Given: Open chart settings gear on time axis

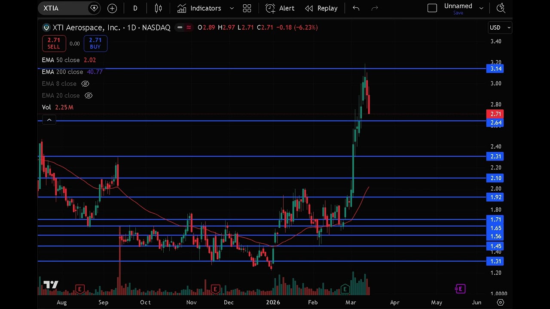Looking at the screenshot, I should [x=500, y=302].
